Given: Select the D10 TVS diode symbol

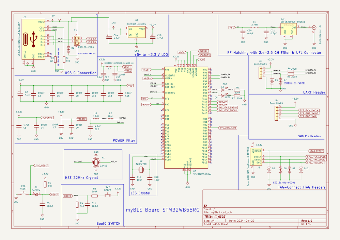Looking at the screenshot, I should tap(301, 170).
